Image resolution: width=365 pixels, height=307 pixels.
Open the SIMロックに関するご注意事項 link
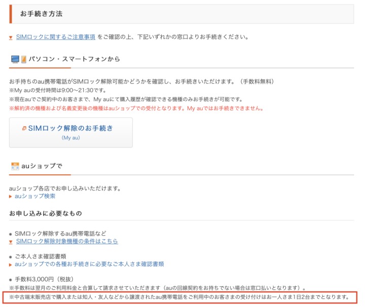point(55,37)
